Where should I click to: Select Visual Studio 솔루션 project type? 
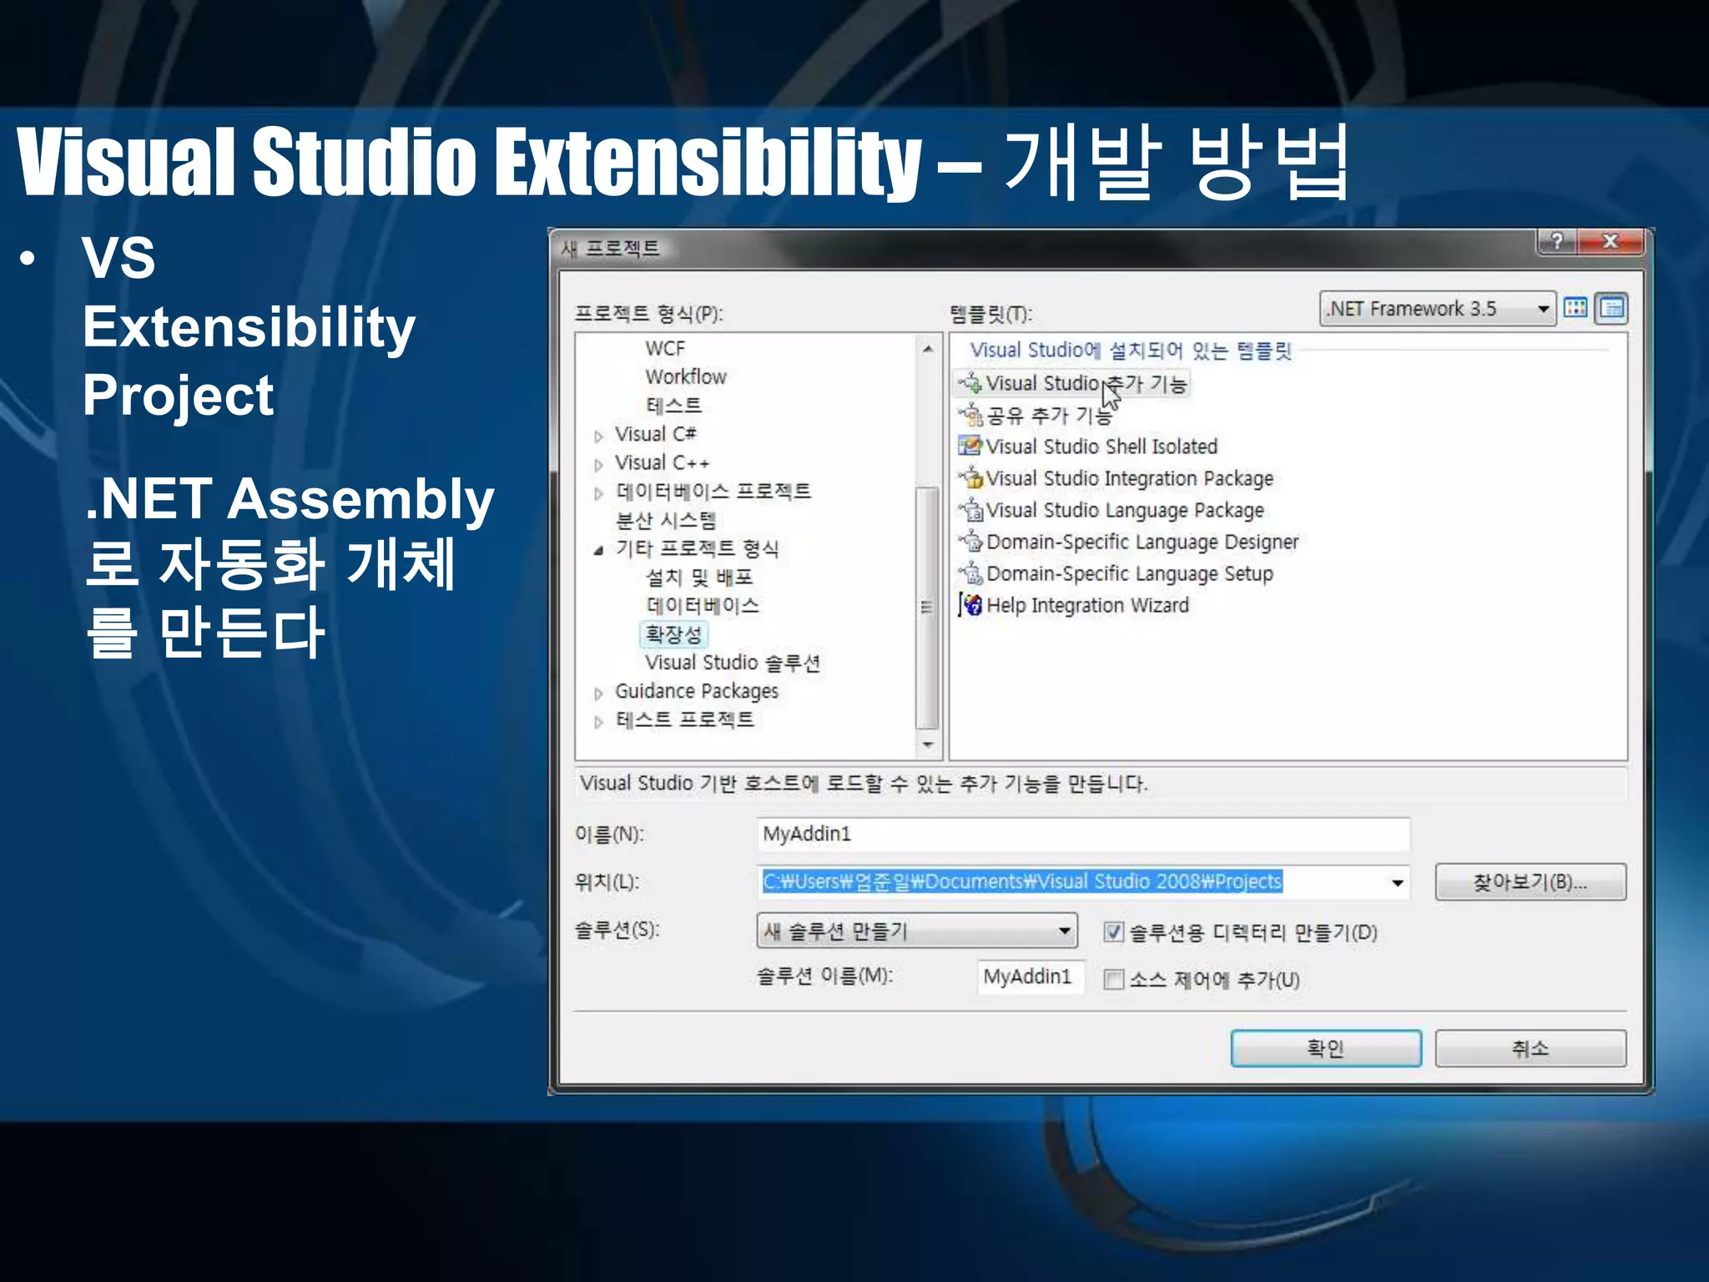click(733, 663)
